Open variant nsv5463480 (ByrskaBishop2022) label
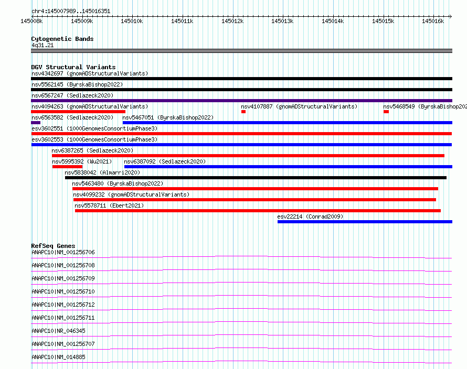Viewport: 467px width, 369px height. (x=118, y=183)
